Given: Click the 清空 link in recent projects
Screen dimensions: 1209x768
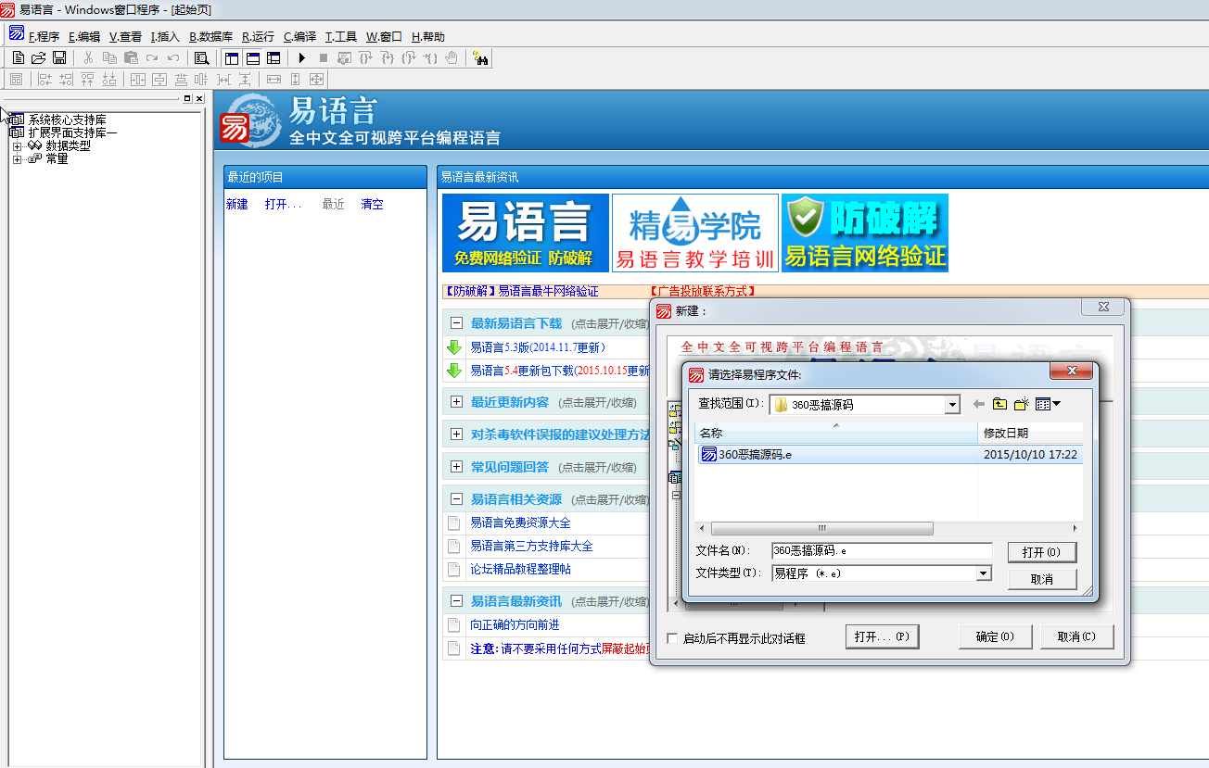Looking at the screenshot, I should pyautogui.click(x=372, y=205).
